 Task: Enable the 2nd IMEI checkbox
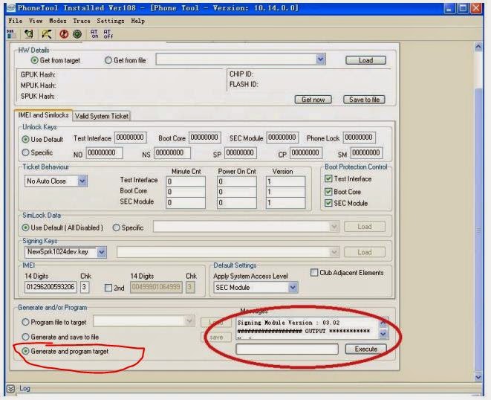coord(108,288)
